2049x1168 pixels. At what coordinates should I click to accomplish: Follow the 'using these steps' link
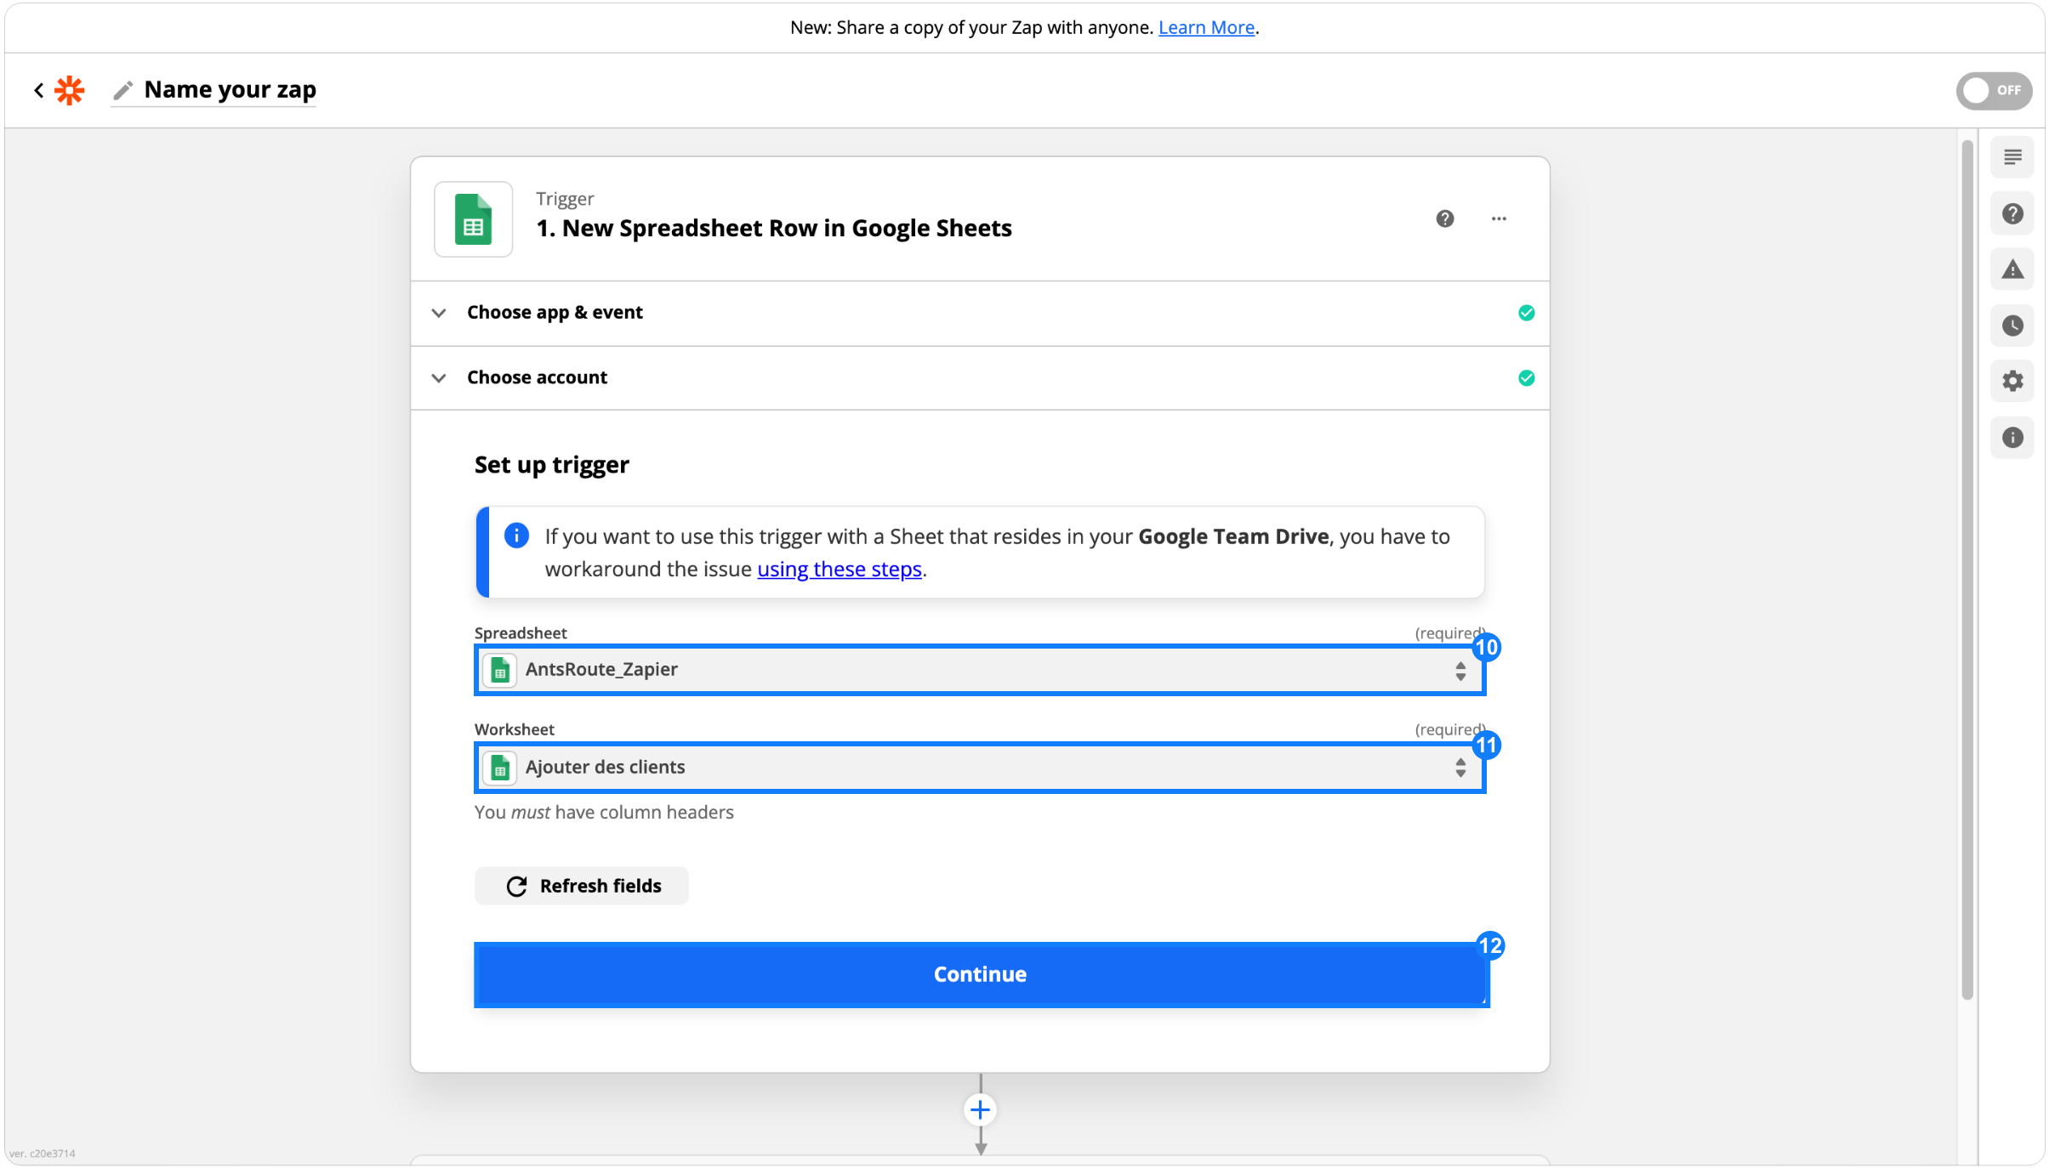pos(840,569)
